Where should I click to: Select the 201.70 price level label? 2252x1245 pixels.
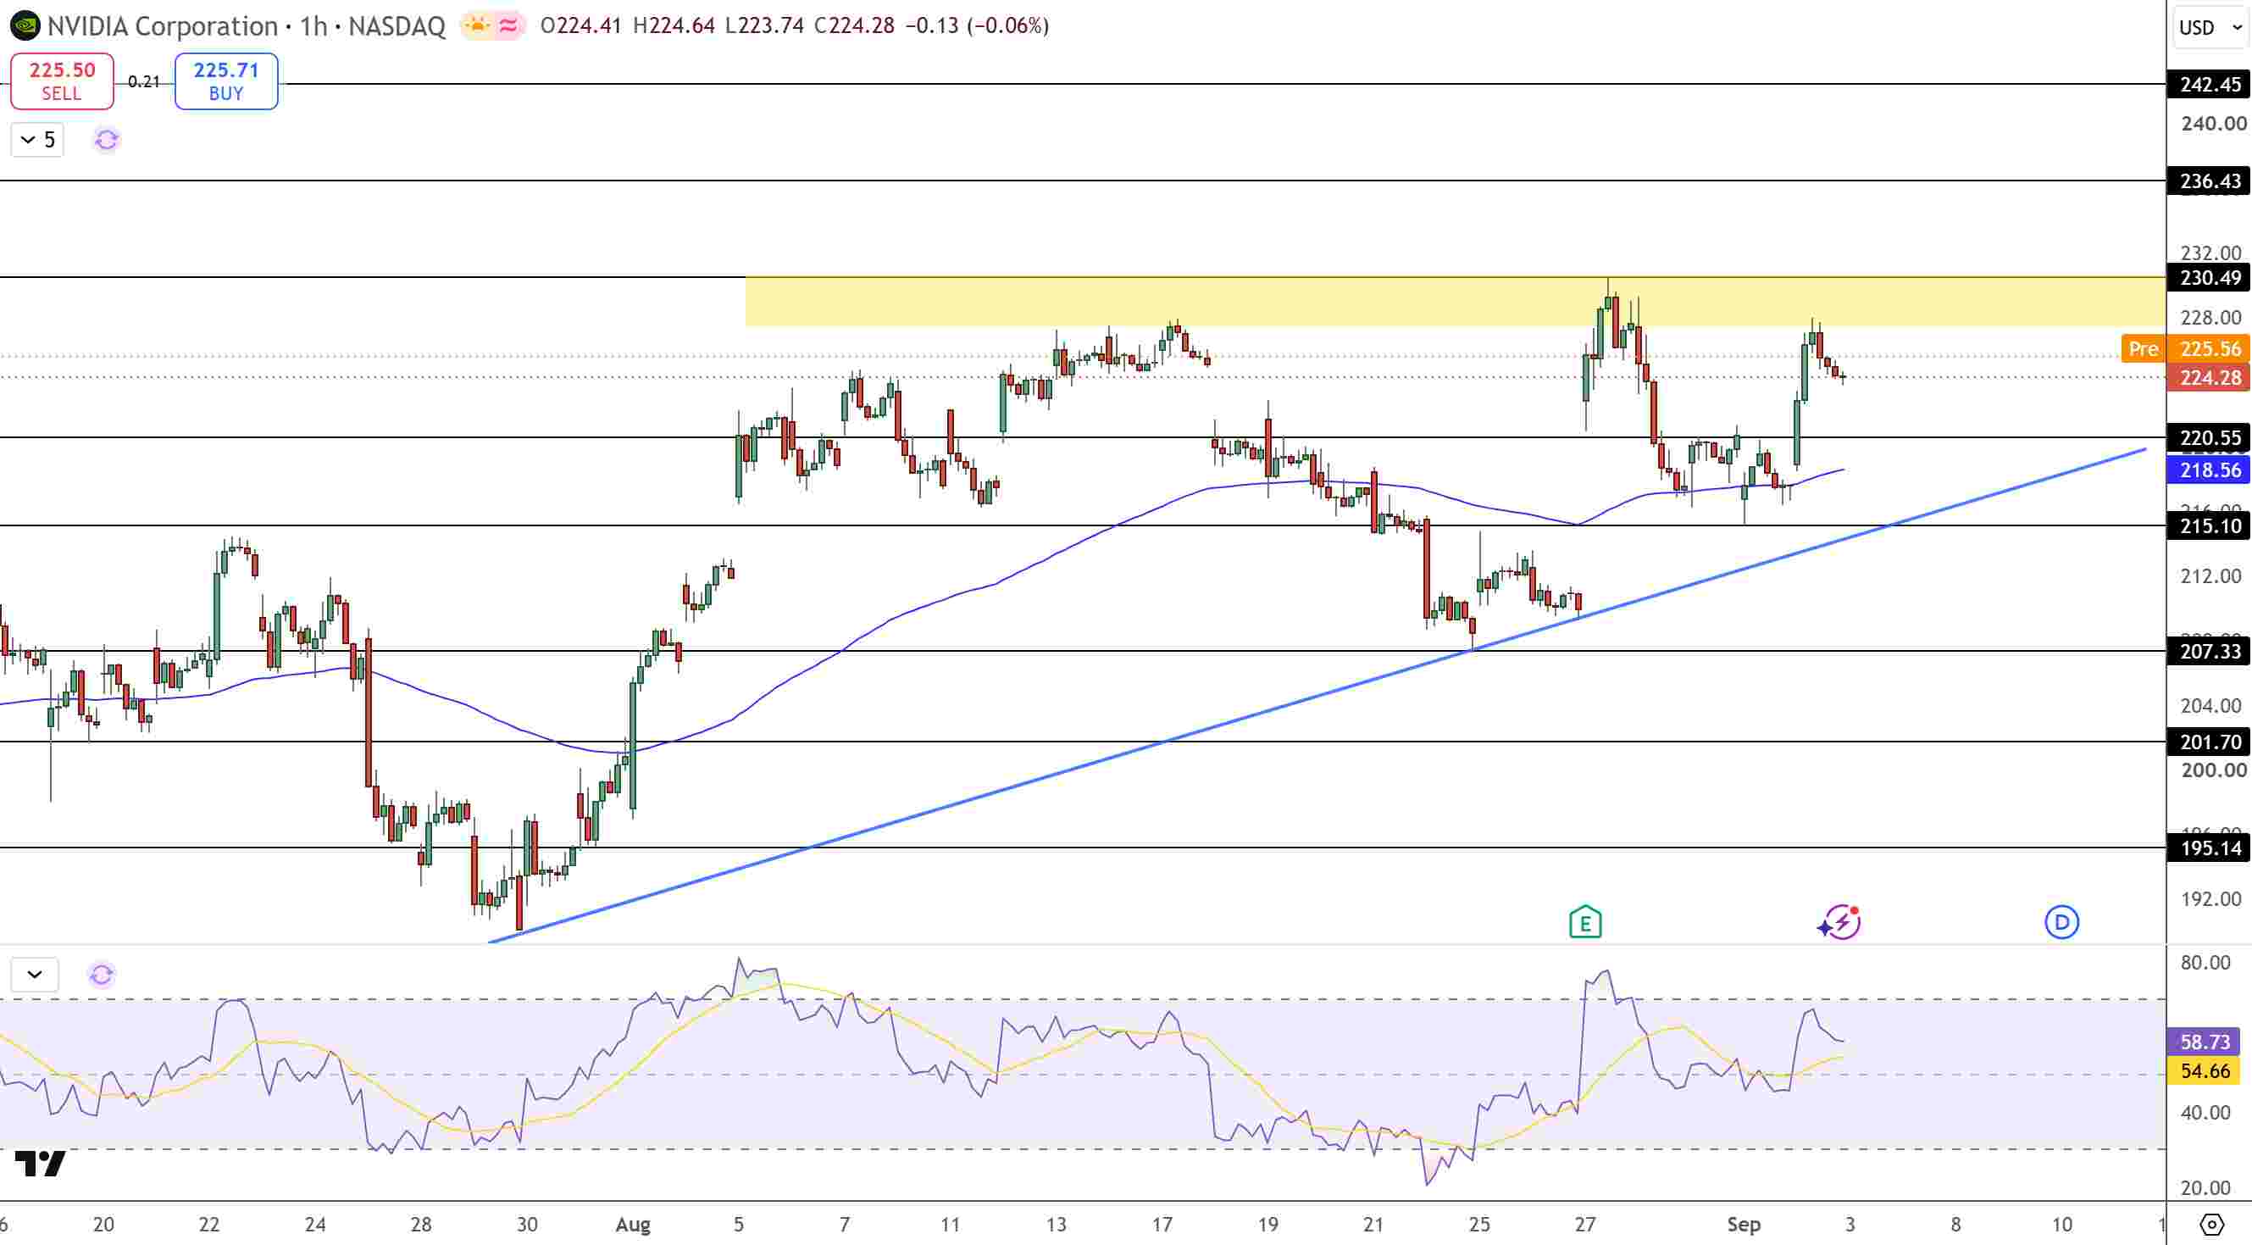(x=2209, y=742)
